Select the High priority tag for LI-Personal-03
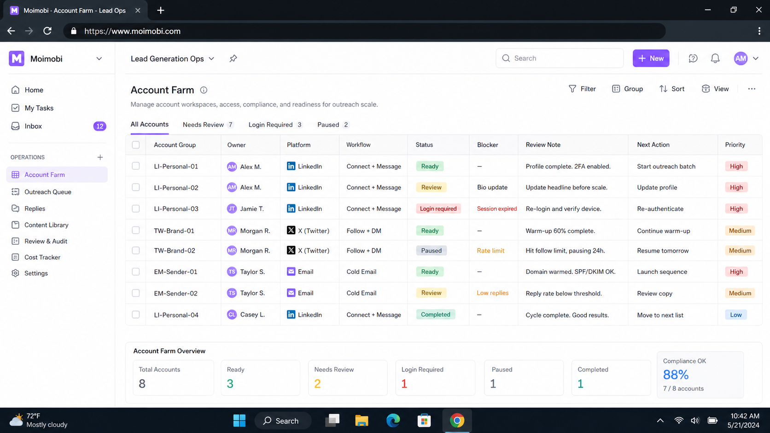 [736, 208]
